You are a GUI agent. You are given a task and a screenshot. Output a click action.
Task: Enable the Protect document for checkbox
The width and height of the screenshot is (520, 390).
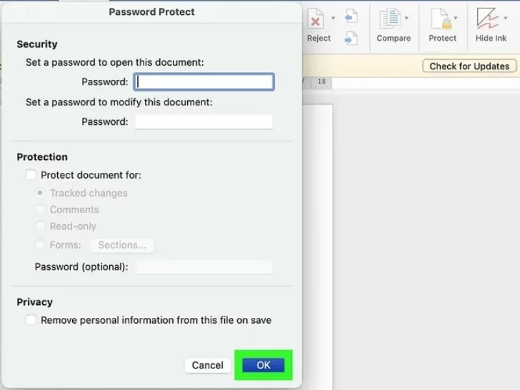31,175
